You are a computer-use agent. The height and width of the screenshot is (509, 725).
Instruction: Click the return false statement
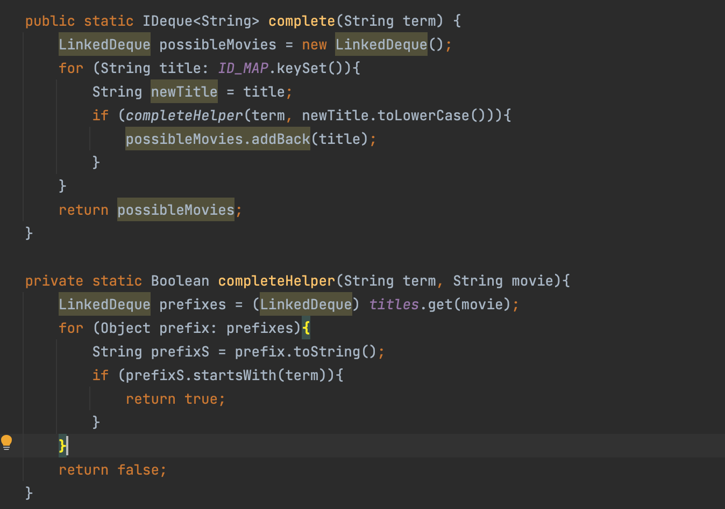point(112,470)
